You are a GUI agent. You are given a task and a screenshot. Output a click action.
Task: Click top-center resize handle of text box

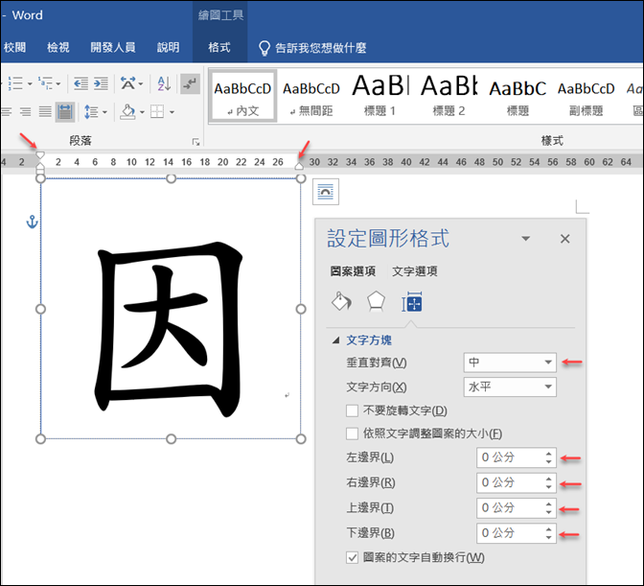click(x=172, y=178)
